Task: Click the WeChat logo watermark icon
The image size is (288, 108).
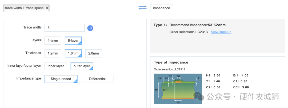Action: pyautogui.click(x=199, y=96)
